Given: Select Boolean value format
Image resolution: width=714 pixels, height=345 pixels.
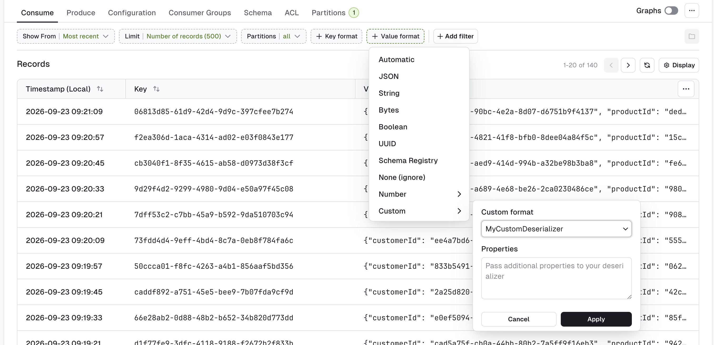Looking at the screenshot, I should (x=419, y=127).
